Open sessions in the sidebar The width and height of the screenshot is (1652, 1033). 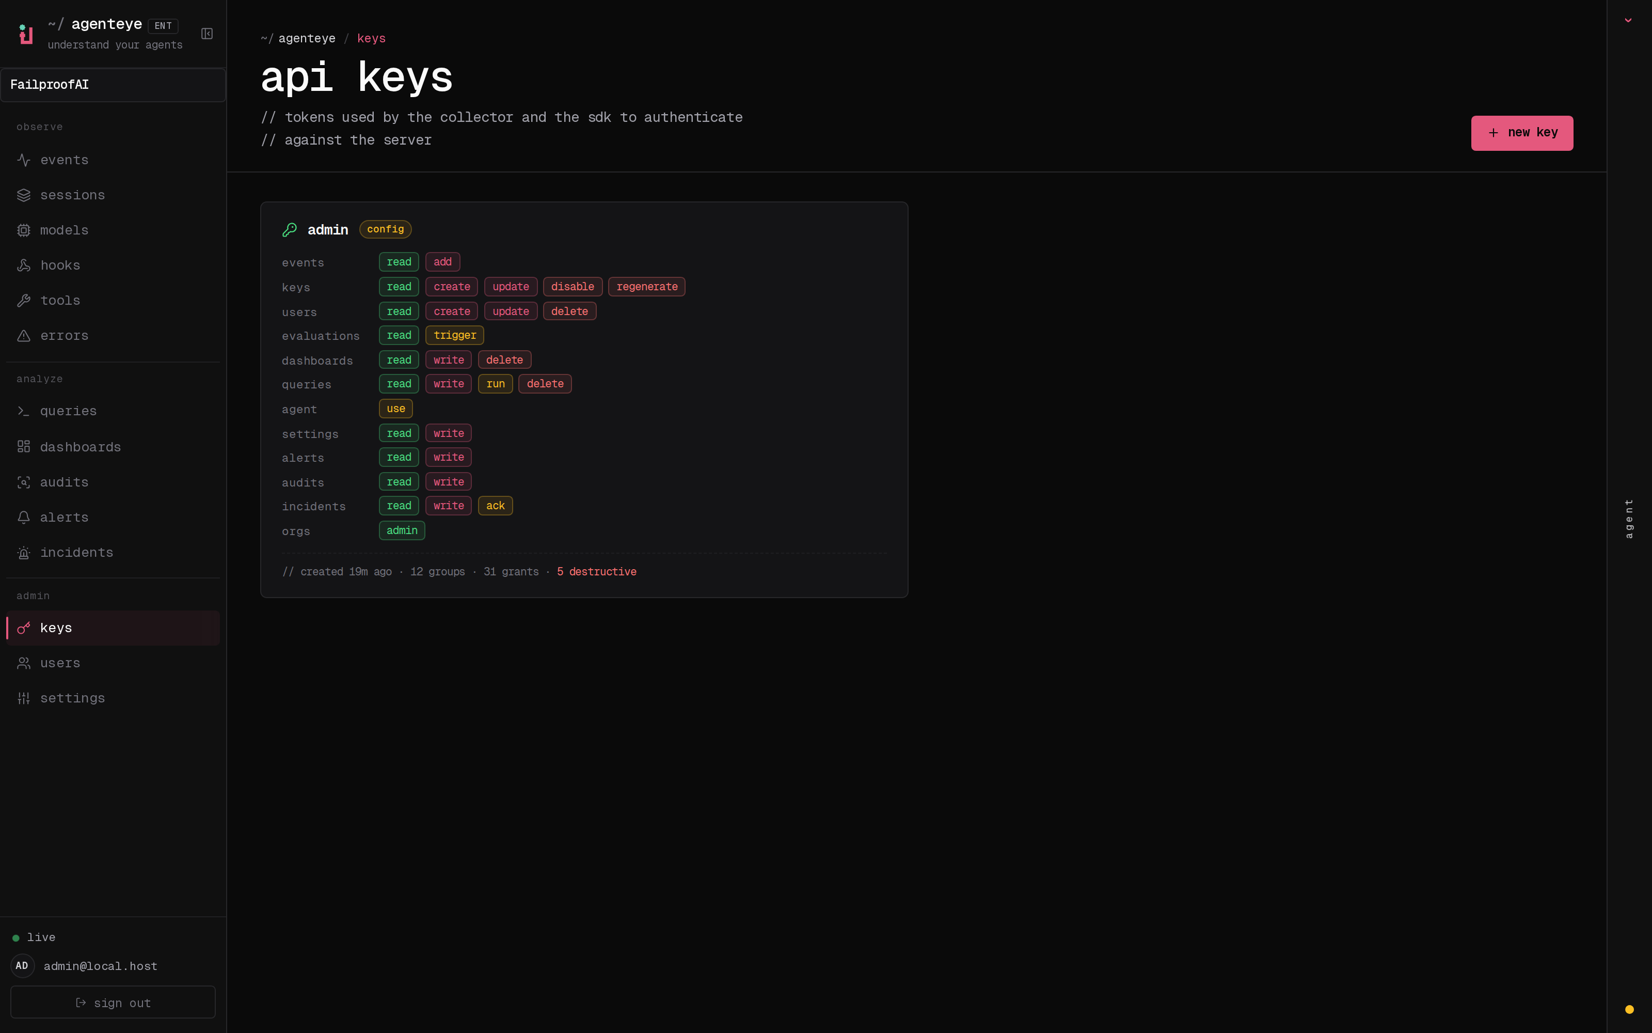pos(113,195)
